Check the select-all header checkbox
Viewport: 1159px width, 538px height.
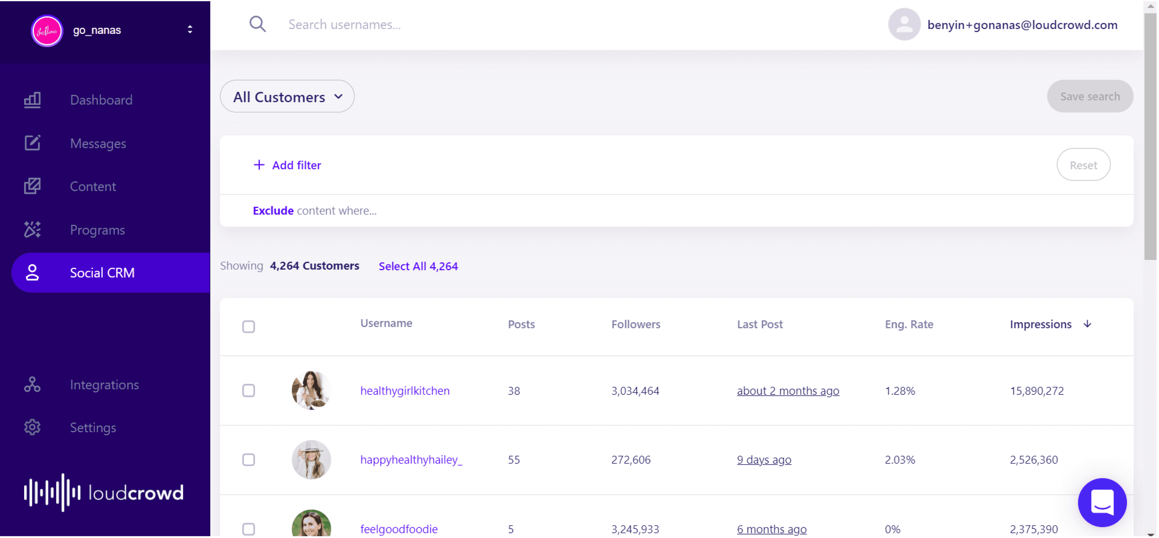pyautogui.click(x=248, y=326)
